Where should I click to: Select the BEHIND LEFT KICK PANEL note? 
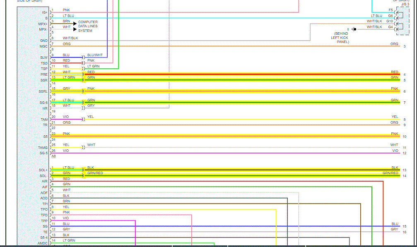(x=340, y=38)
